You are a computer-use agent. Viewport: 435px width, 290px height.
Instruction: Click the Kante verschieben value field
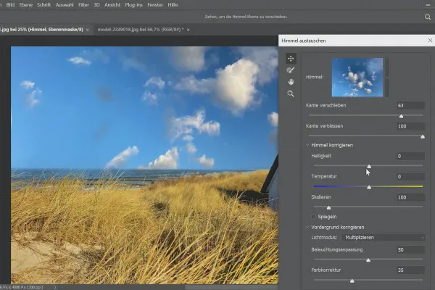410,105
